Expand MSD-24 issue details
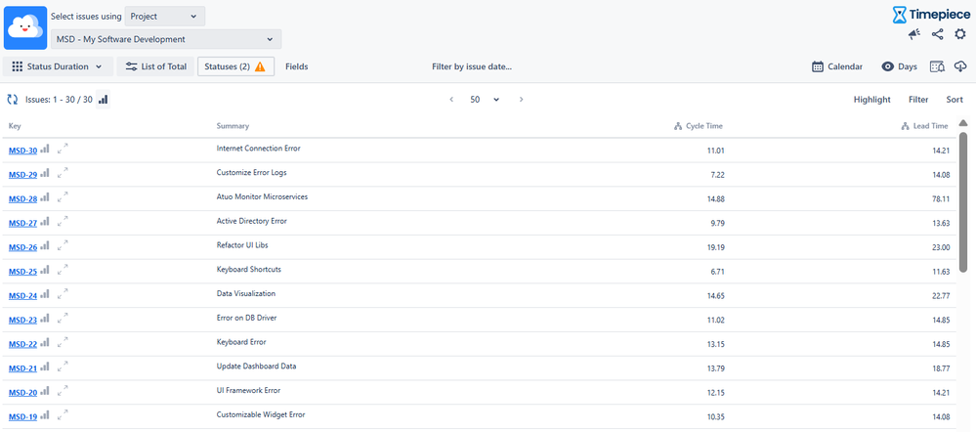This screenshot has width=976, height=432. [x=63, y=295]
